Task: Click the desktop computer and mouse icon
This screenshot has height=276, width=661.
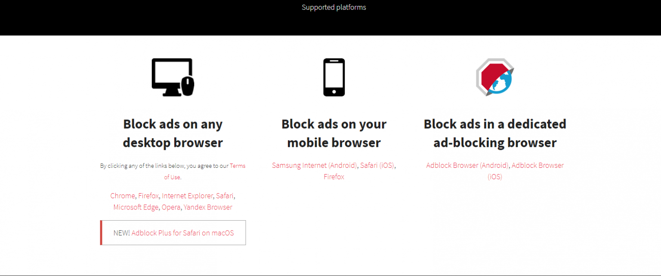Action: (x=173, y=77)
